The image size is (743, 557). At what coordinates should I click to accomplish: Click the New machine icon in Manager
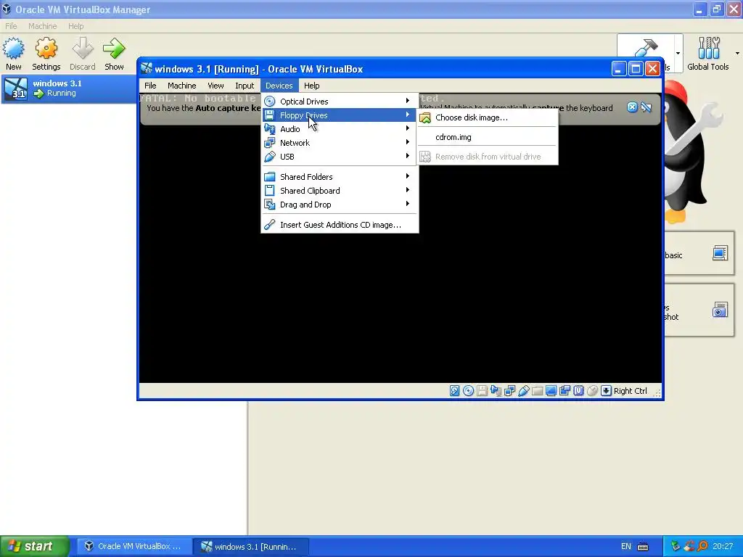14,49
